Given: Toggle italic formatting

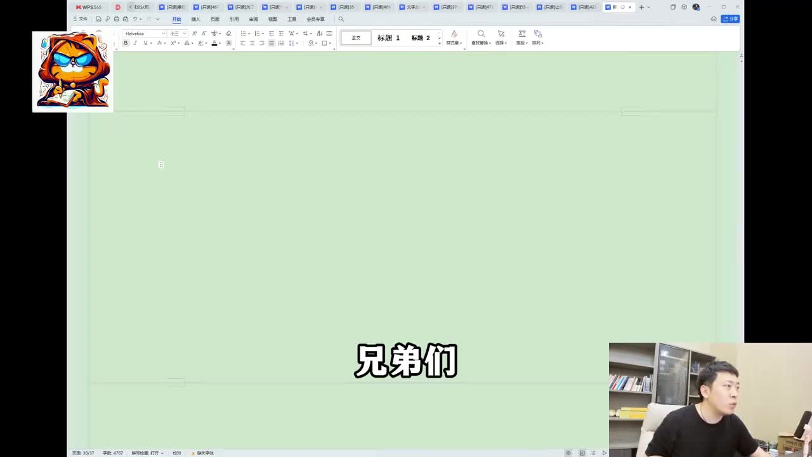Looking at the screenshot, I should coord(135,43).
